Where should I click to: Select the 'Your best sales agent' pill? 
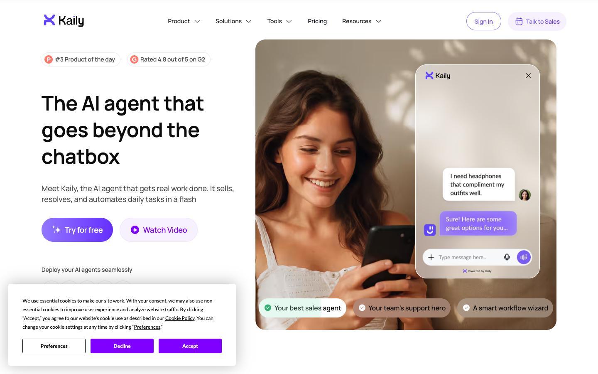[x=302, y=308]
